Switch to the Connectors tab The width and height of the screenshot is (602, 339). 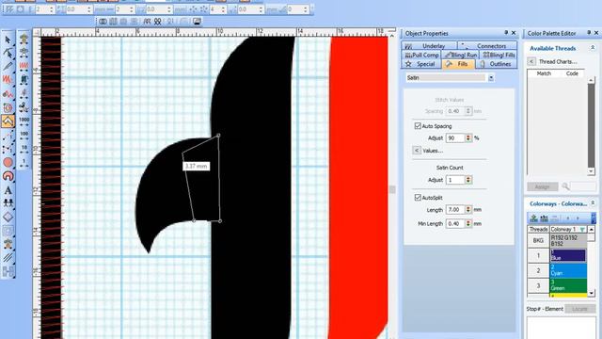487,46
